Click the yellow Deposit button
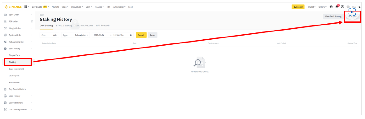The image size is (365, 119). click(x=298, y=7)
